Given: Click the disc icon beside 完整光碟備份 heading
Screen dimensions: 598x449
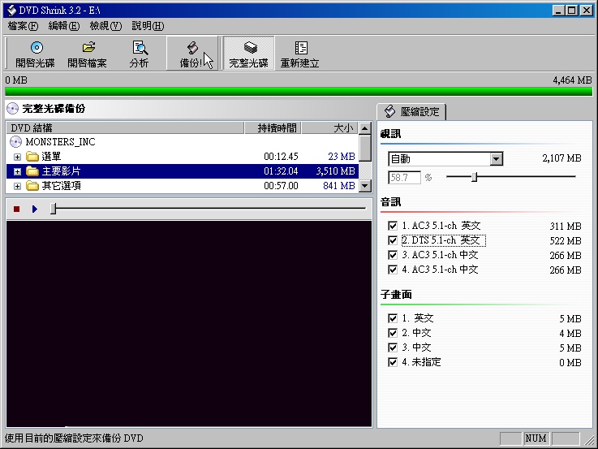Looking at the screenshot, I should [13, 109].
